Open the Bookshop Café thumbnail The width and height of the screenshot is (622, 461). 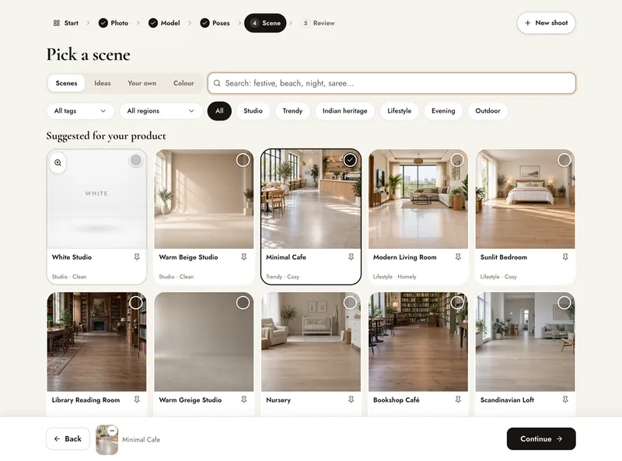(418, 342)
